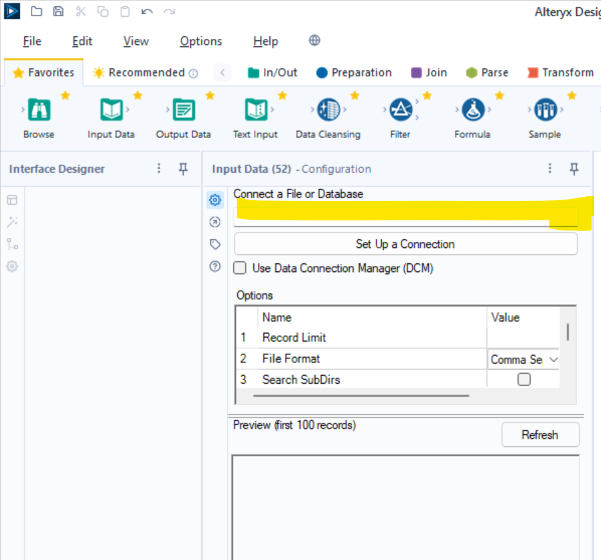Select the Text Input tool

pos(255,111)
